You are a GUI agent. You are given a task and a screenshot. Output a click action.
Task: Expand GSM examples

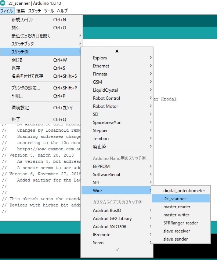pos(117,82)
